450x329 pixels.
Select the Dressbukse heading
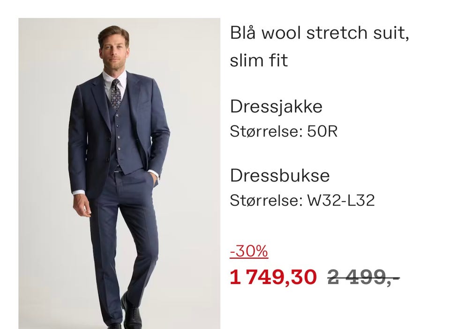280,175
